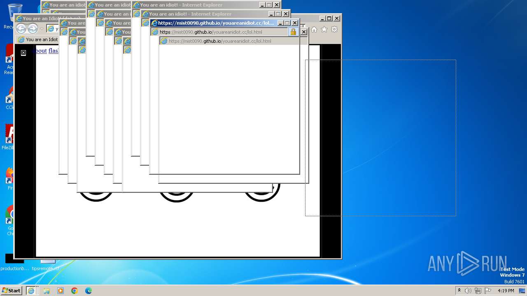Select the FileZilla desktop shortcut
The width and height of the screenshot is (527, 296).
click(8, 137)
